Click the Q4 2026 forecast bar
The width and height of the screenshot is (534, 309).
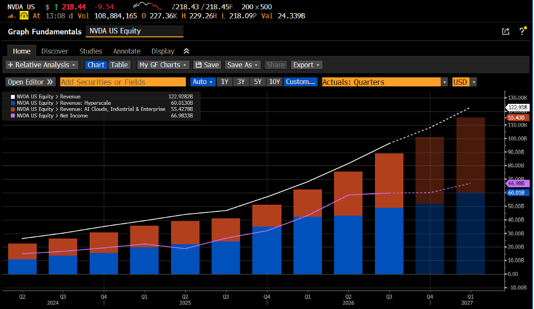pos(430,206)
